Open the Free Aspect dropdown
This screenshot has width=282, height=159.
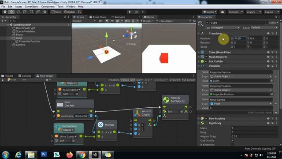175,21
